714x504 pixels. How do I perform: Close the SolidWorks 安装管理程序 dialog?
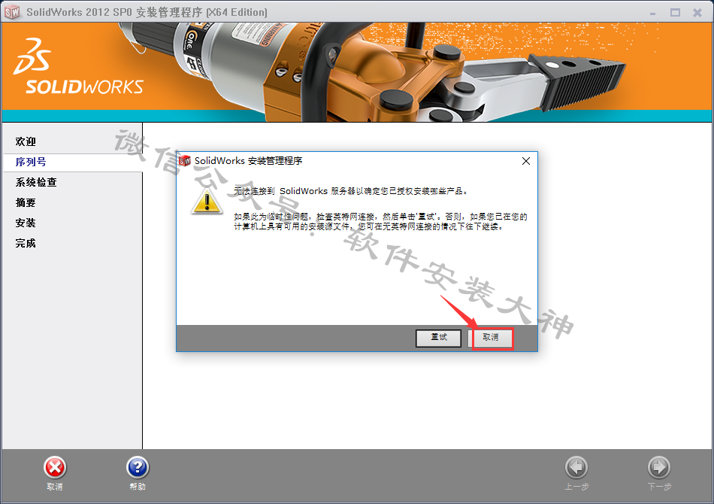click(x=526, y=161)
